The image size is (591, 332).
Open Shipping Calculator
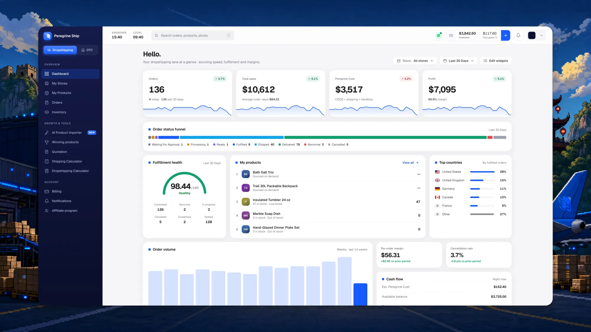pyautogui.click(x=70, y=161)
